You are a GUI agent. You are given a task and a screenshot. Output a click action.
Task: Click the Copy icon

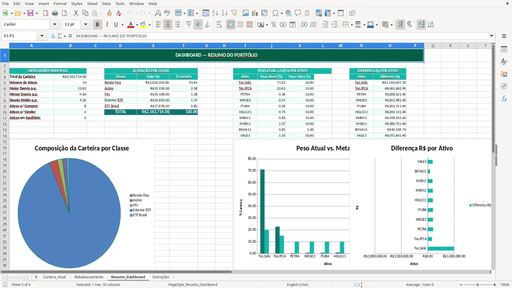pyautogui.click(x=85, y=13)
